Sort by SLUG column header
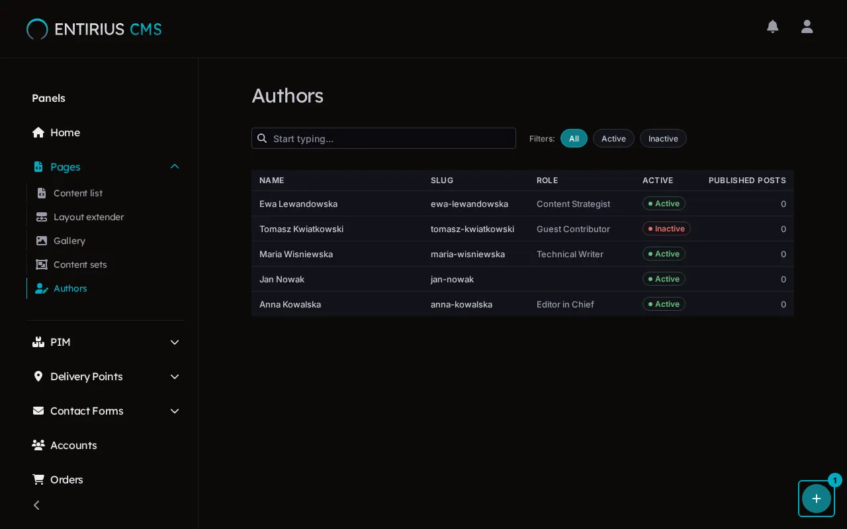This screenshot has height=529, width=847. pos(442,180)
